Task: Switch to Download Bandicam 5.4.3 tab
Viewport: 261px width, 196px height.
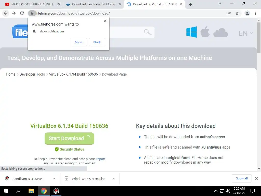Action: pyautogui.click(x=94, y=4)
